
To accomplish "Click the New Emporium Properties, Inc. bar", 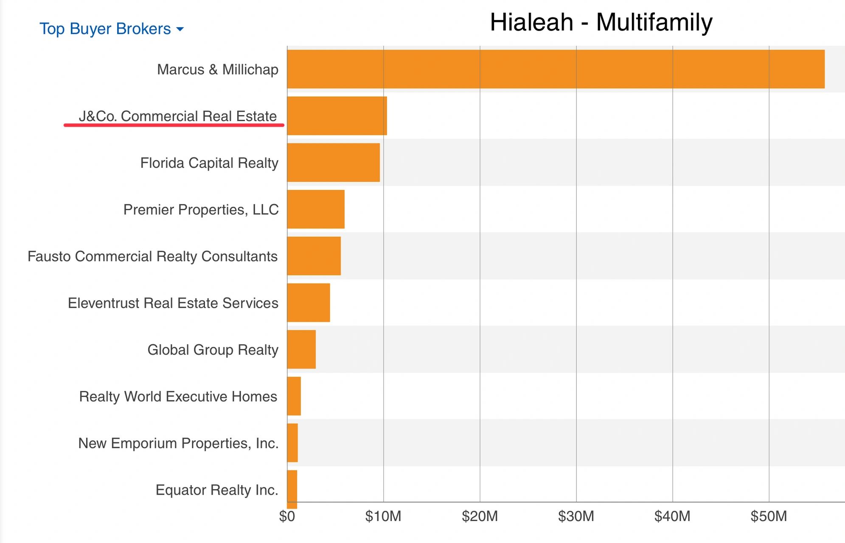I will 292,443.
